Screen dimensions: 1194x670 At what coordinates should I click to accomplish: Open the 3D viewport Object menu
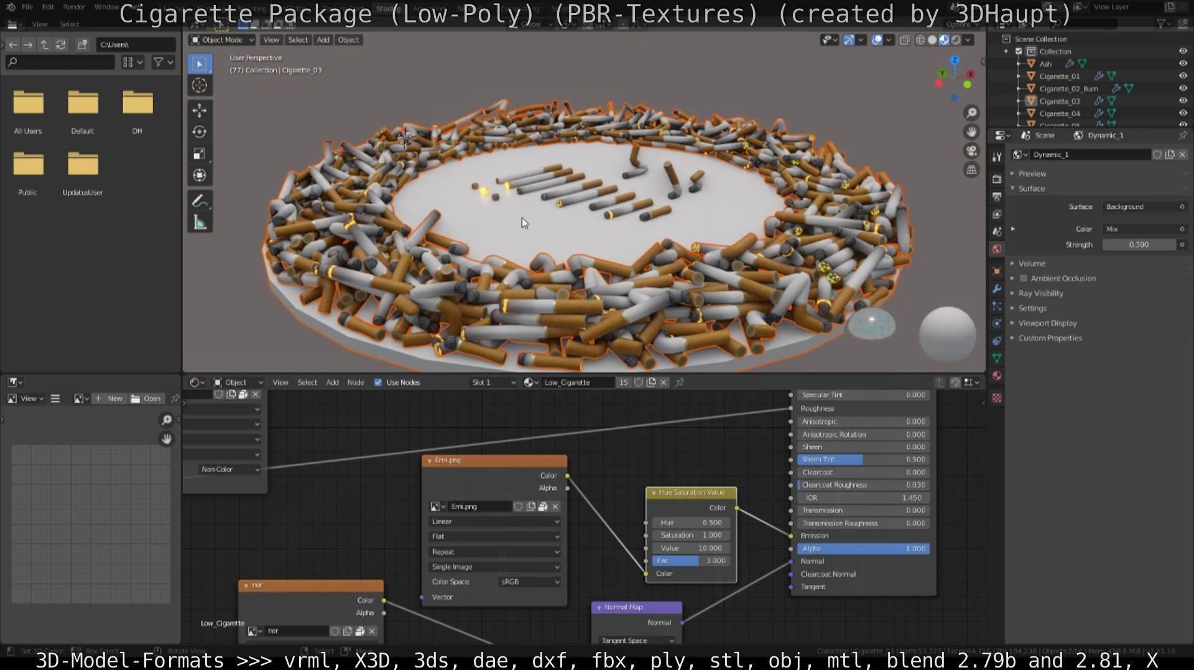coord(348,40)
